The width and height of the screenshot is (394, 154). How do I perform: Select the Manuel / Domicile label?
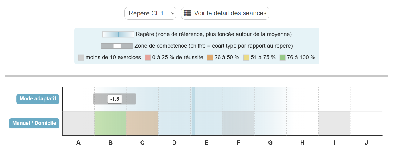[x=34, y=123]
